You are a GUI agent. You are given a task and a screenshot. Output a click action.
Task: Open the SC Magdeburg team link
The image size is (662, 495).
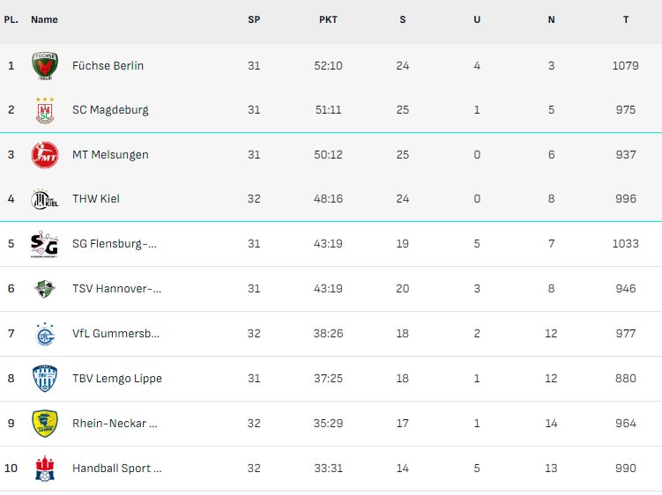[x=110, y=110]
